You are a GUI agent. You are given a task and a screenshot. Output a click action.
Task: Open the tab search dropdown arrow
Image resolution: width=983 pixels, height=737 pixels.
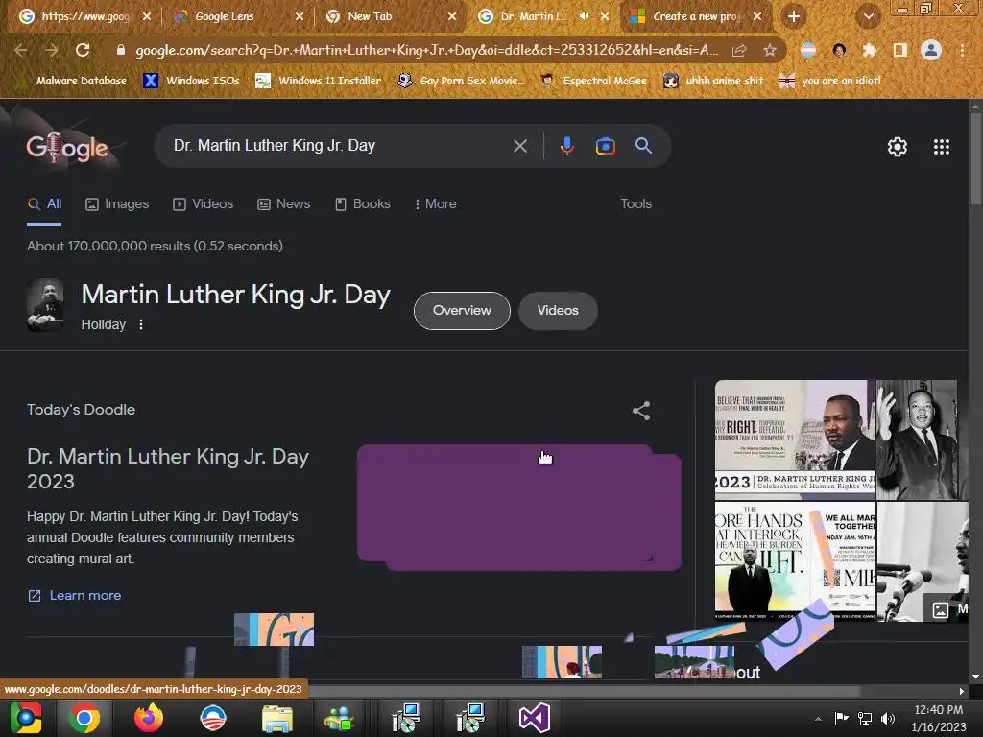[868, 16]
